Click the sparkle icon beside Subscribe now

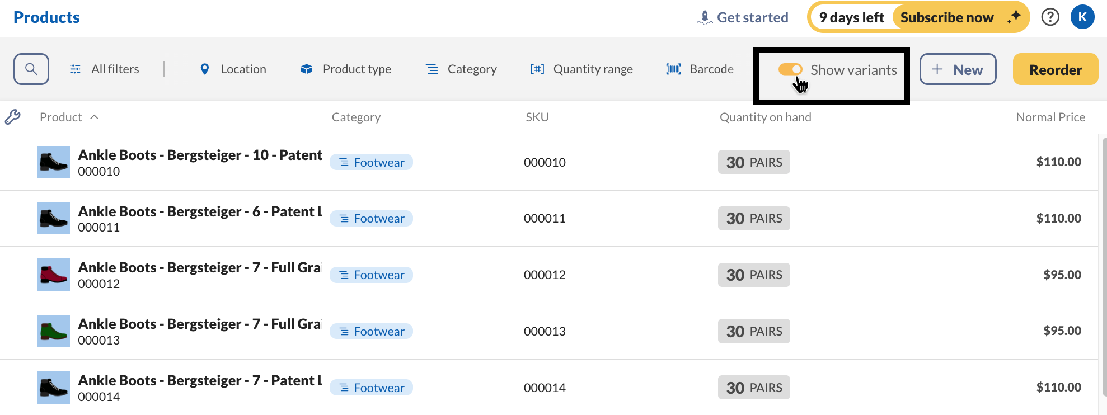tap(1014, 17)
